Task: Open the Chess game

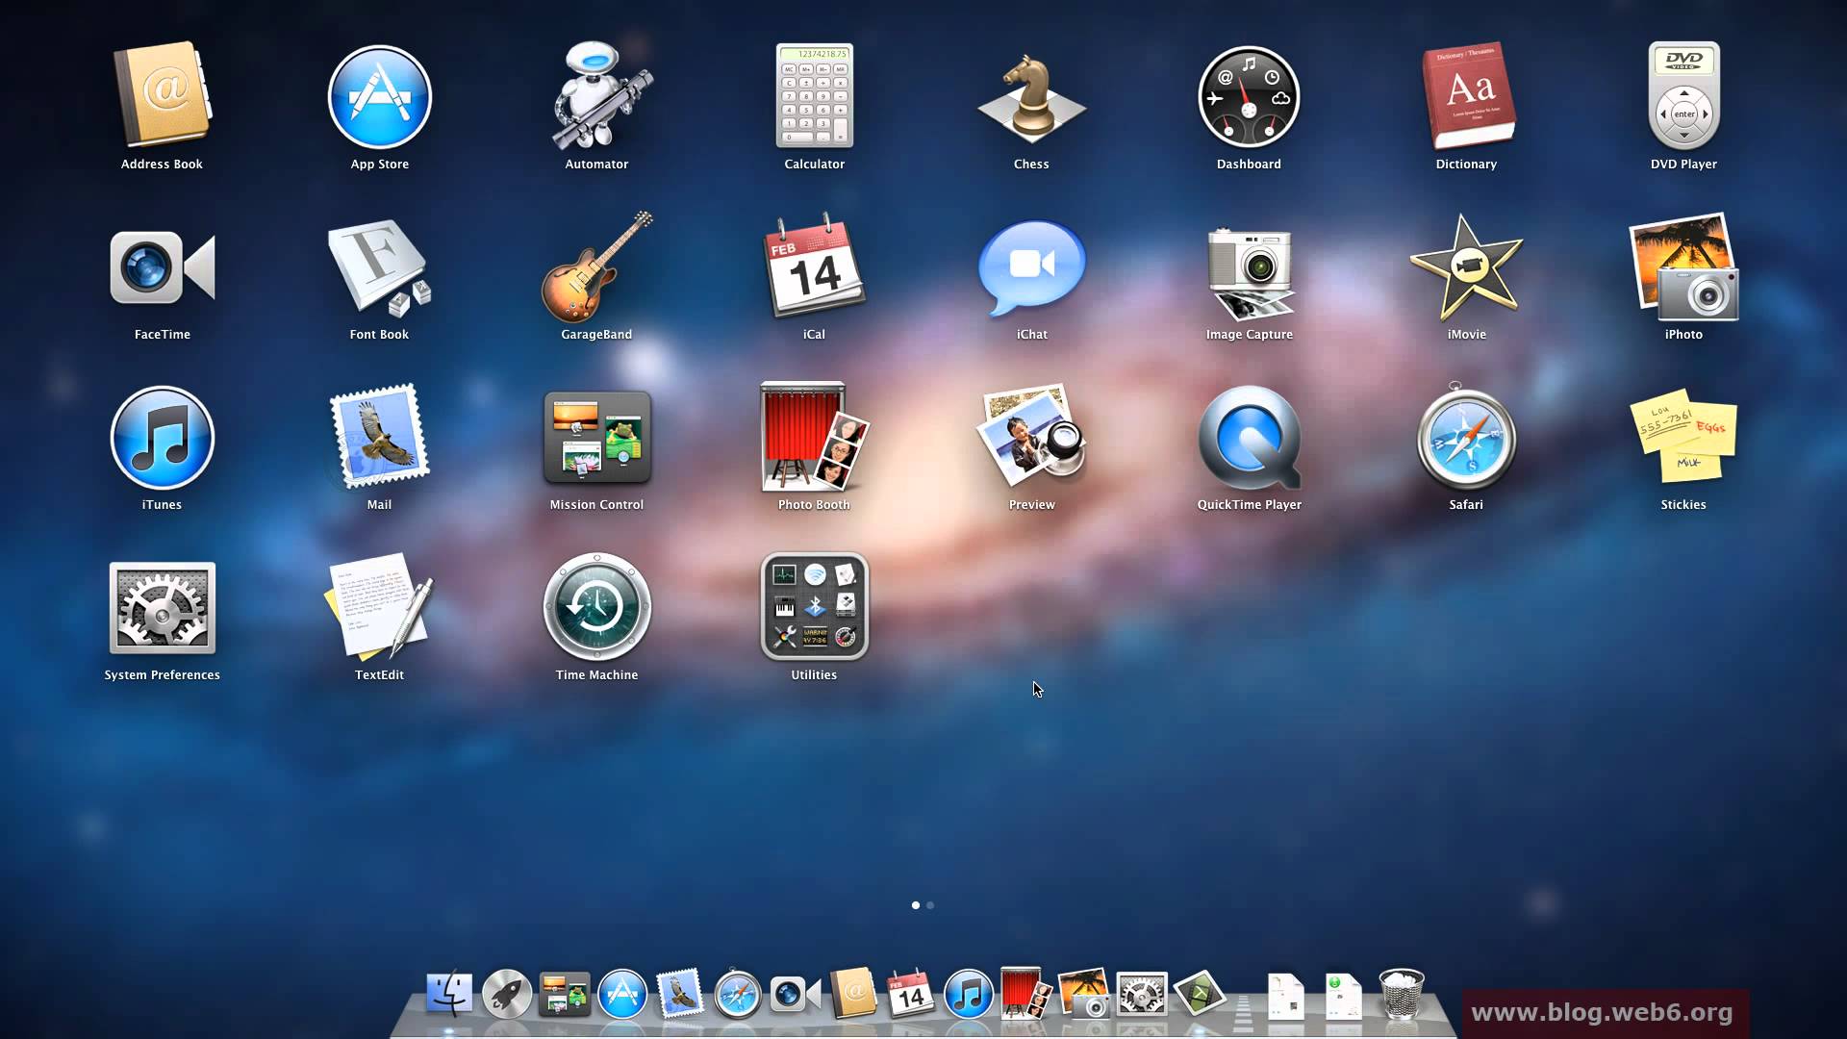Action: (1031, 96)
